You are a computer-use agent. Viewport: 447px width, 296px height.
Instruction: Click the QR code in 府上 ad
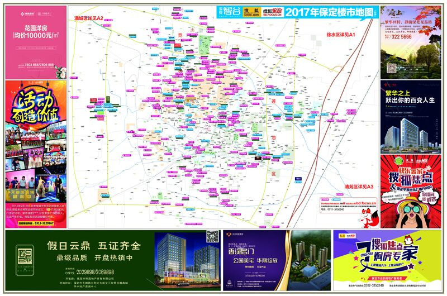tap(391, 68)
